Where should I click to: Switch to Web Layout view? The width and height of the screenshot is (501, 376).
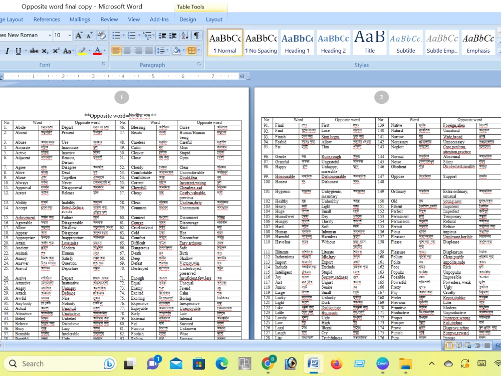468,345
